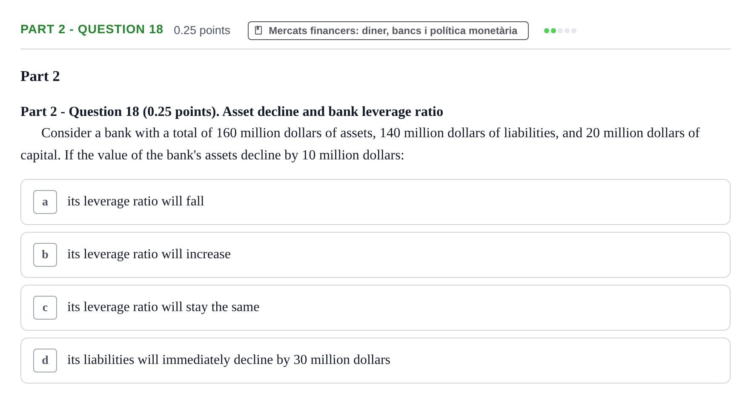Viewport: 751px width, 404px height.
Task: Click the first green difficulty dot
Action: click(x=547, y=31)
